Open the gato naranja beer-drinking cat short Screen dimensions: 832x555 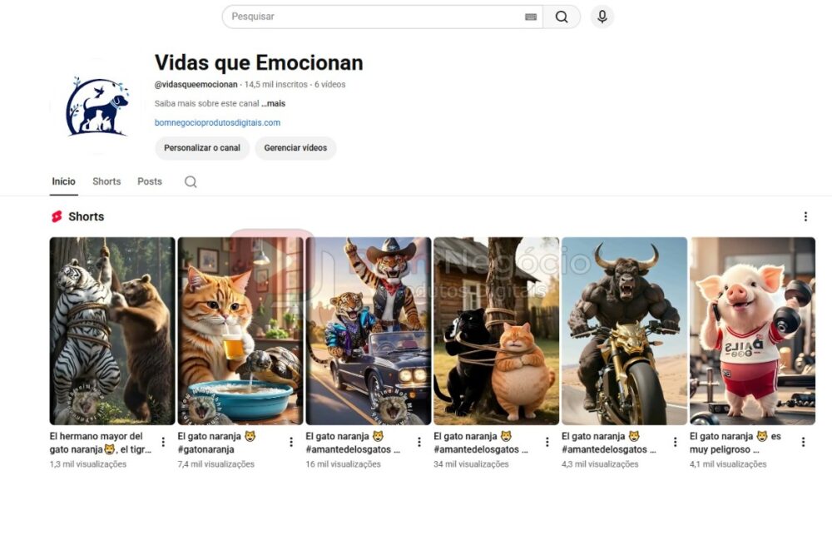pyautogui.click(x=240, y=329)
